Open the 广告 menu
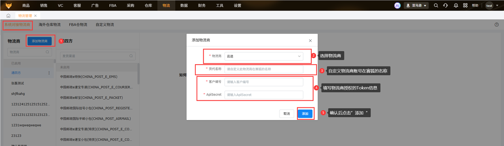This screenshot has width=504, height=146. tap(94, 6)
